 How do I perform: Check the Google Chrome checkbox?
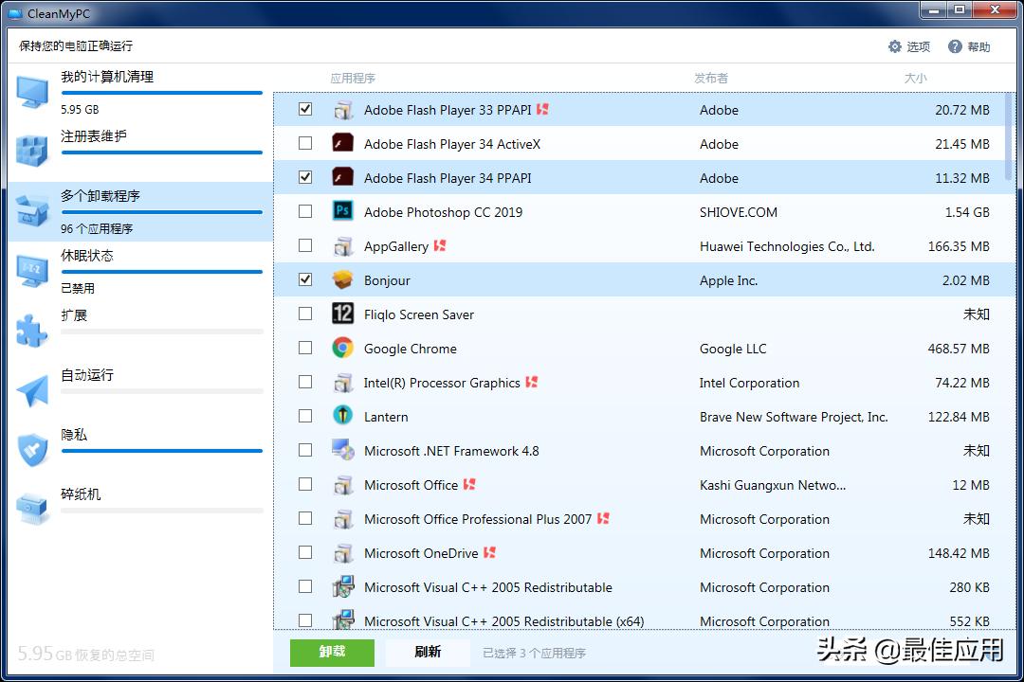305,349
